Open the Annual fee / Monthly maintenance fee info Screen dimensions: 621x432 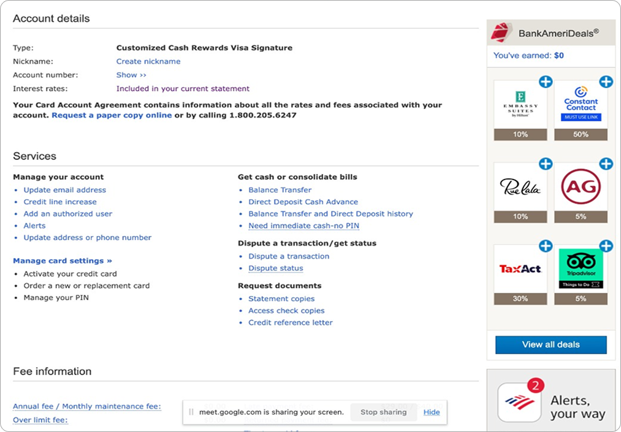coord(87,406)
